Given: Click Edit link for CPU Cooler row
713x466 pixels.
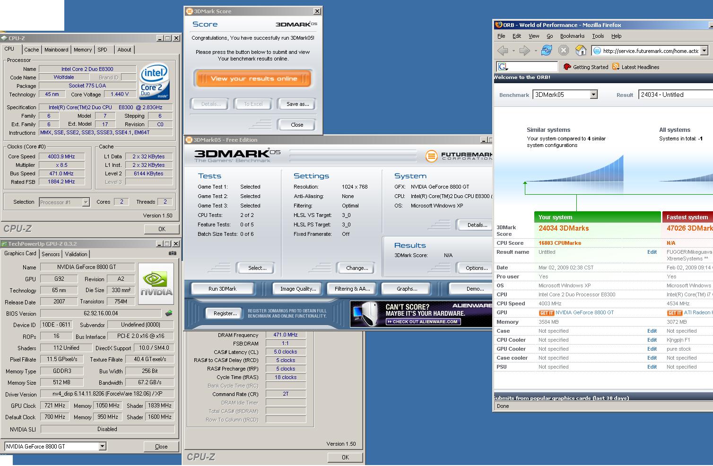Looking at the screenshot, I should pyautogui.click(x=652, y=340).
